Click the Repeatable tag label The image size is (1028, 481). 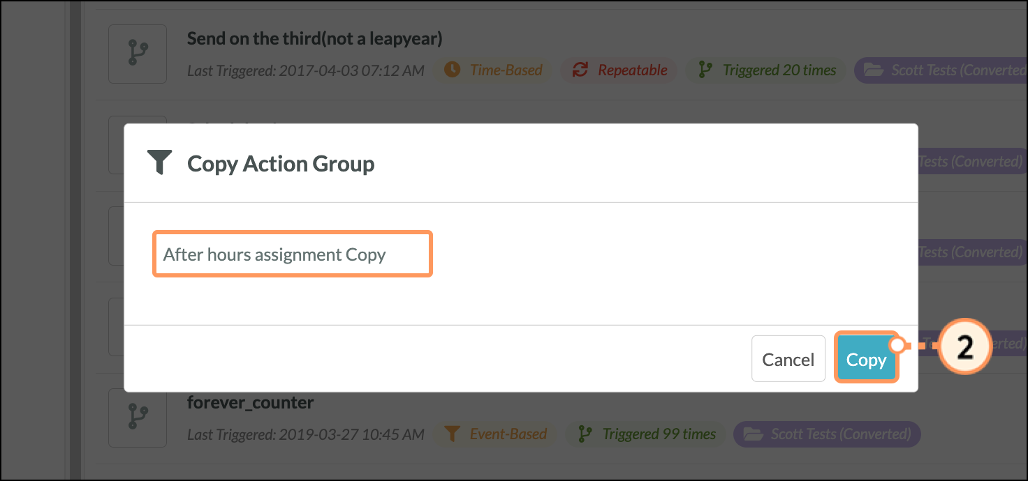point(632,70)
